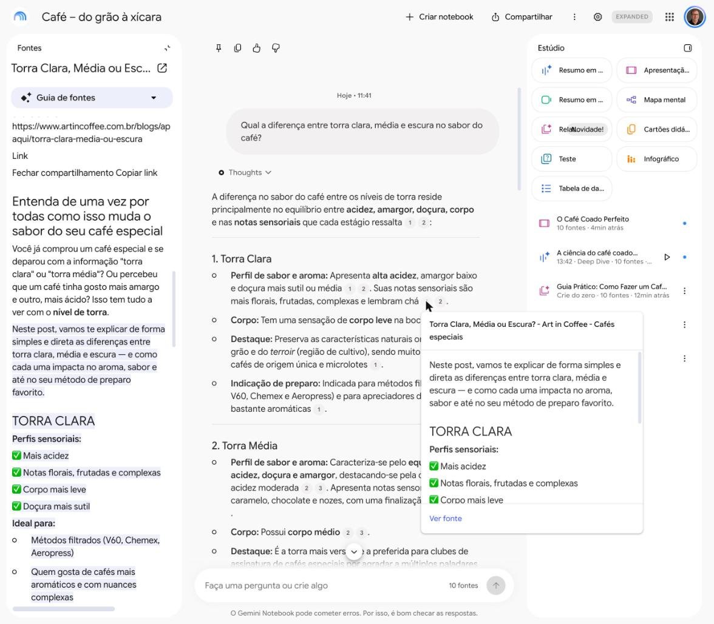Open the more options menu in header

coord(574,17)
